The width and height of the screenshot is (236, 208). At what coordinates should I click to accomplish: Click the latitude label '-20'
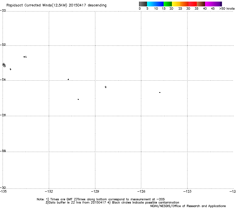click(3, 11)
